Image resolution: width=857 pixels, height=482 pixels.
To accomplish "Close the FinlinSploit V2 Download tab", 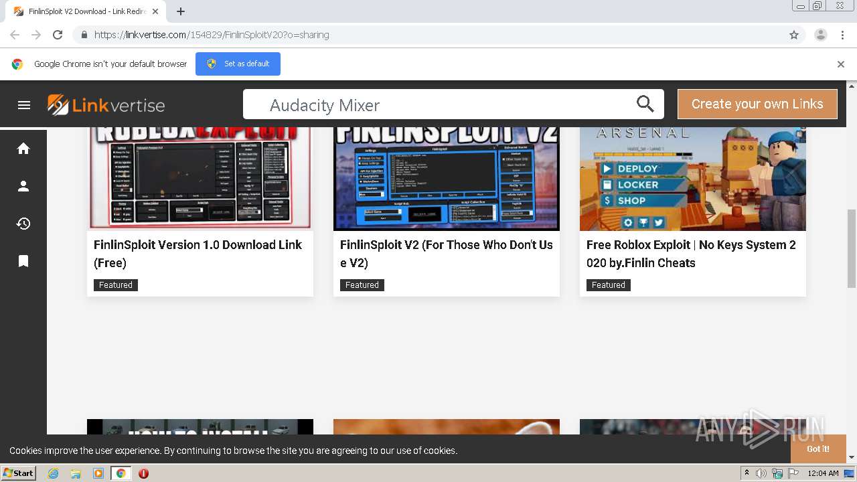I will [155, 11].
